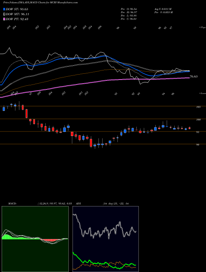The image size is (206, 272).
Task: Click the 'Pre C: 96.01' value
Action: tap(129, 19)
